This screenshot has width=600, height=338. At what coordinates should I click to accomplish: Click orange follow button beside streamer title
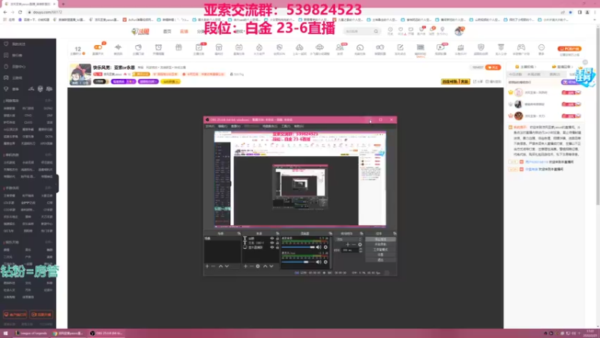coord(493,68)
